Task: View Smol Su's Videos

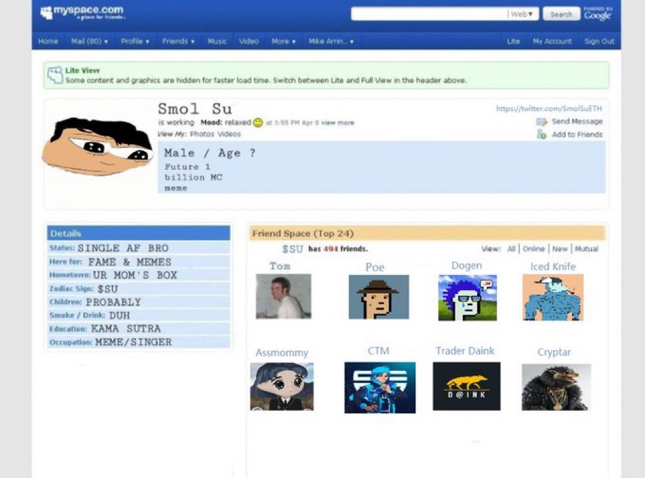Action: click(x=229, y=134)
